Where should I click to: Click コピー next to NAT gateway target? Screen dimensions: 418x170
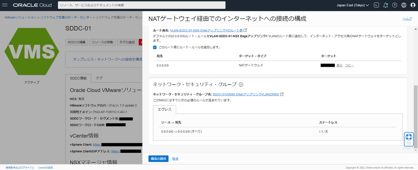click(x=349, y=66)
